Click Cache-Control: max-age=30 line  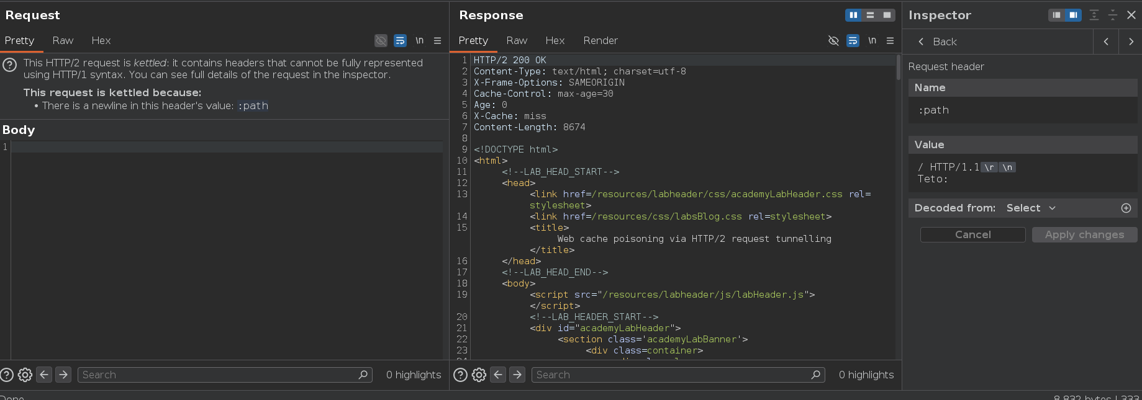pyautogui.click(x=543, y=94)
